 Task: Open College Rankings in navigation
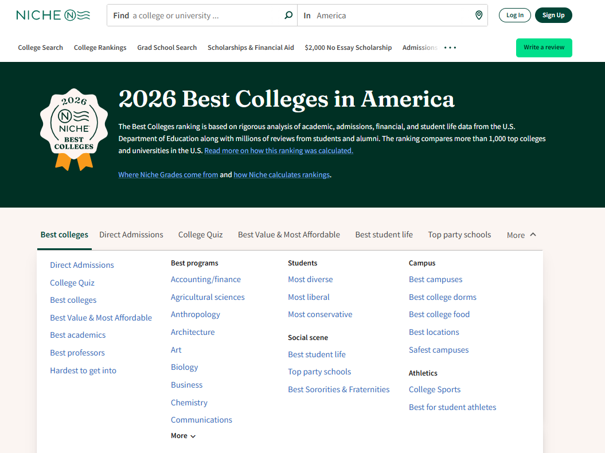[x=100, y=48]
